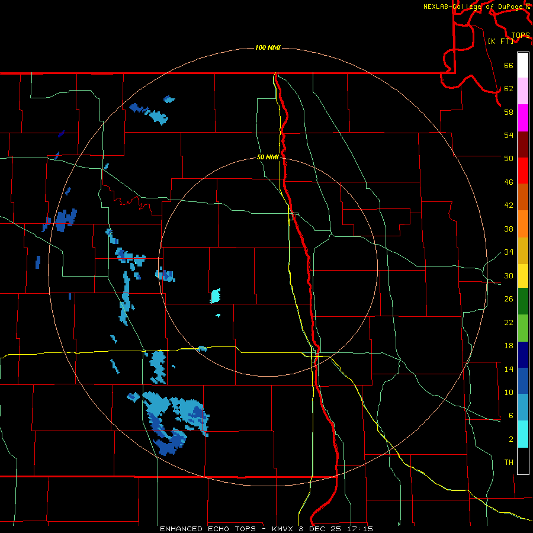The height and width of the screenshot is (533, 533).
Task: Click 'ENHANCED ECHO TOPS' in the bottom caption
Action: tap(208, 529)
